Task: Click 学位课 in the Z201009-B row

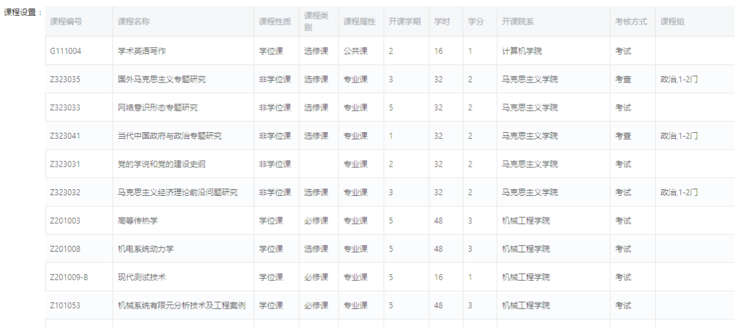Action: point(271,278)
